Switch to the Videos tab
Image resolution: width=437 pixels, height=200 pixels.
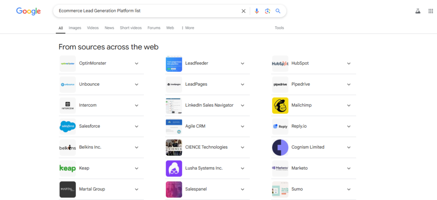[93, 28]
